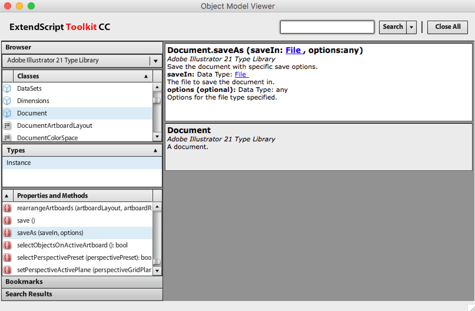The height and width of the screenshot is (311, 475).
Task: Click 'Options for the file type specified.' text
Action: click(222, 97)
